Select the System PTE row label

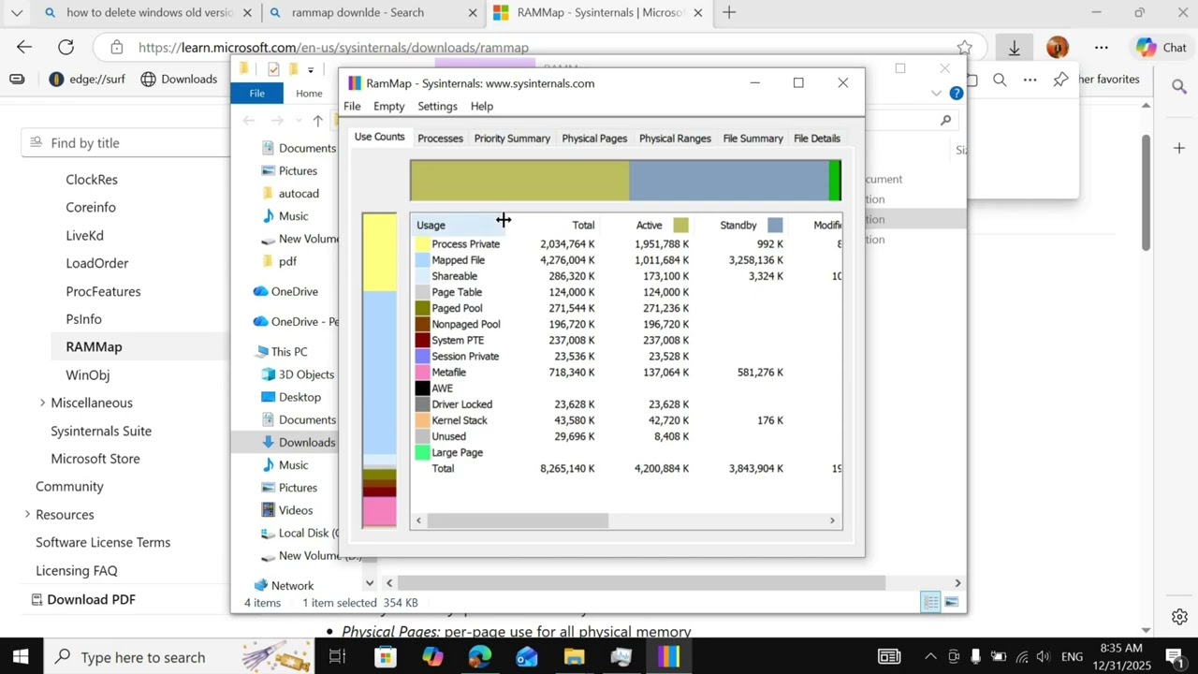point(458,341)
